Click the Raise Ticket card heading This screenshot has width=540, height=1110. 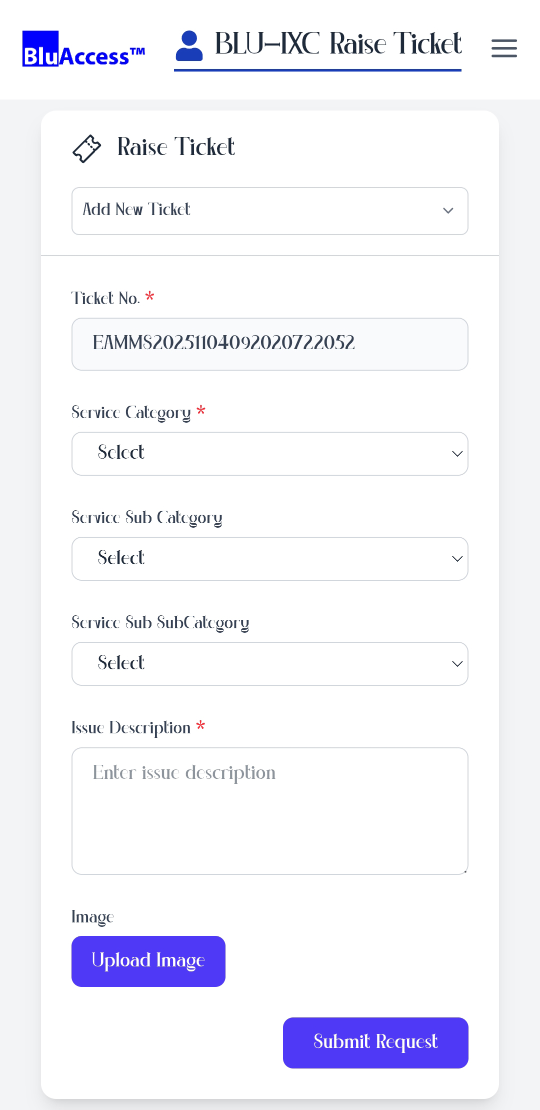click(176, 147)
